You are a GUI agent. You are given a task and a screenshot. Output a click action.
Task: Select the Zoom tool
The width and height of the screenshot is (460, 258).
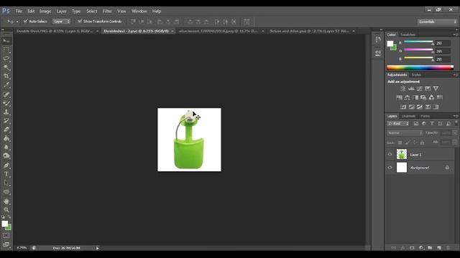(6, 210)
